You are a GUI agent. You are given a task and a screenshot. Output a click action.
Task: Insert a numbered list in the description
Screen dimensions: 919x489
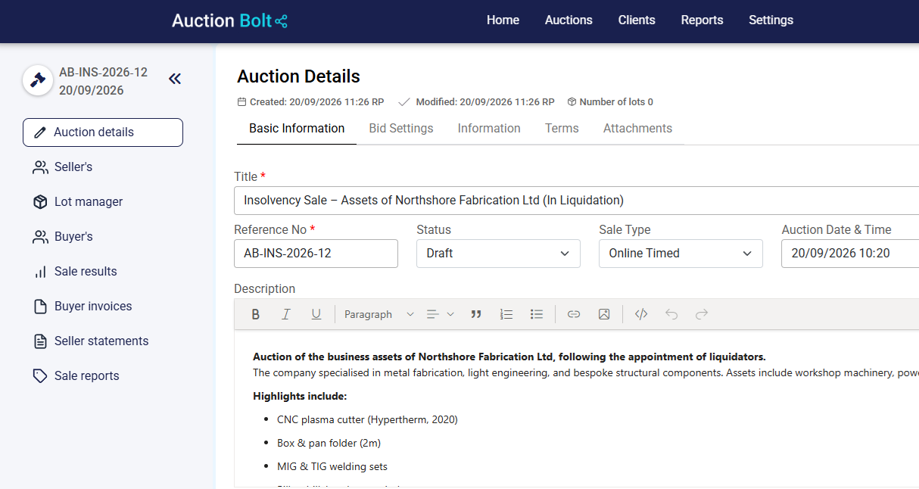click(x=506, y=314)
